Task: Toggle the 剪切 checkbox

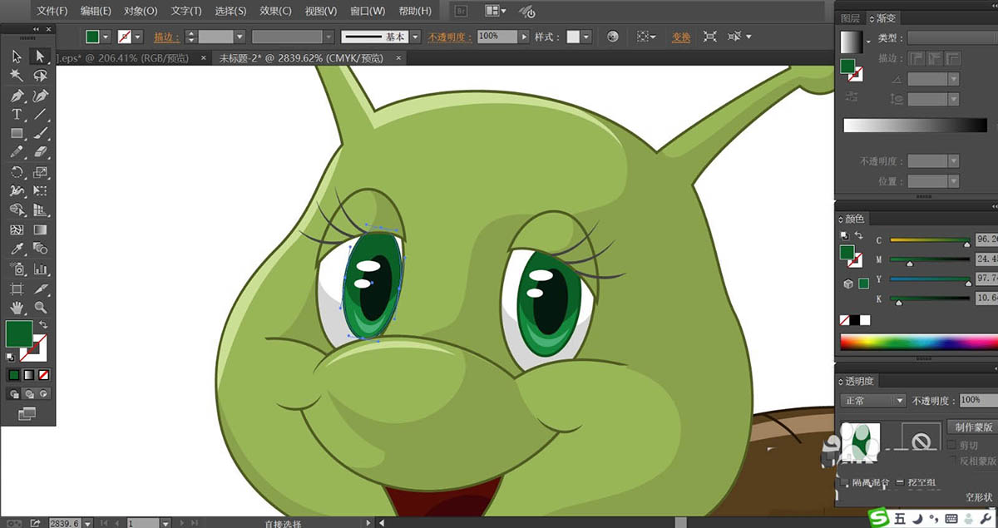Action: coord(953,446)
